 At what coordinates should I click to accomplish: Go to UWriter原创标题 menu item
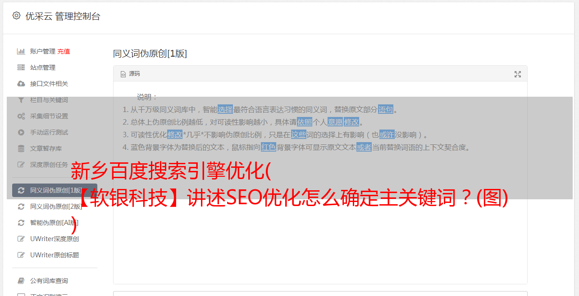(55, 255)
